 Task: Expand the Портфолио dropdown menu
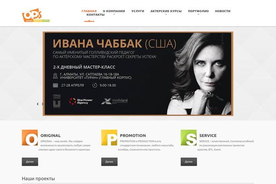tap(198, 12)
